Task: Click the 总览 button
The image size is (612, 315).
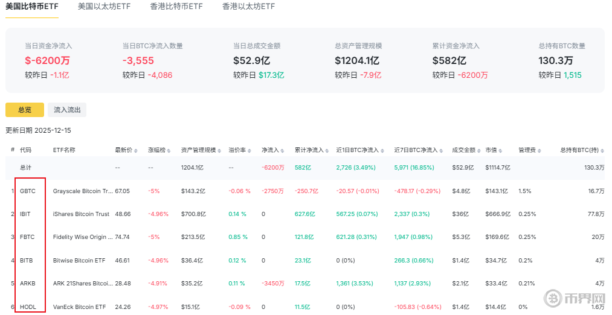Action: tap(25, 110)
